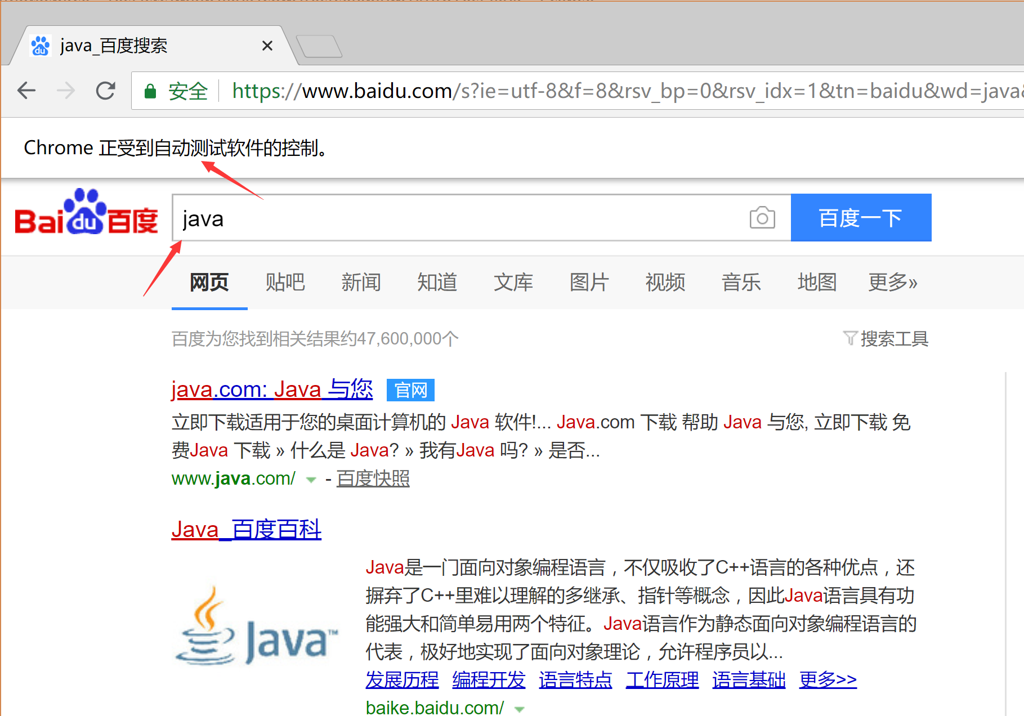Viewport: 1024px width, 716px height.
Task: Click the 百度一下 search button
Action: [x=860, y=218]
